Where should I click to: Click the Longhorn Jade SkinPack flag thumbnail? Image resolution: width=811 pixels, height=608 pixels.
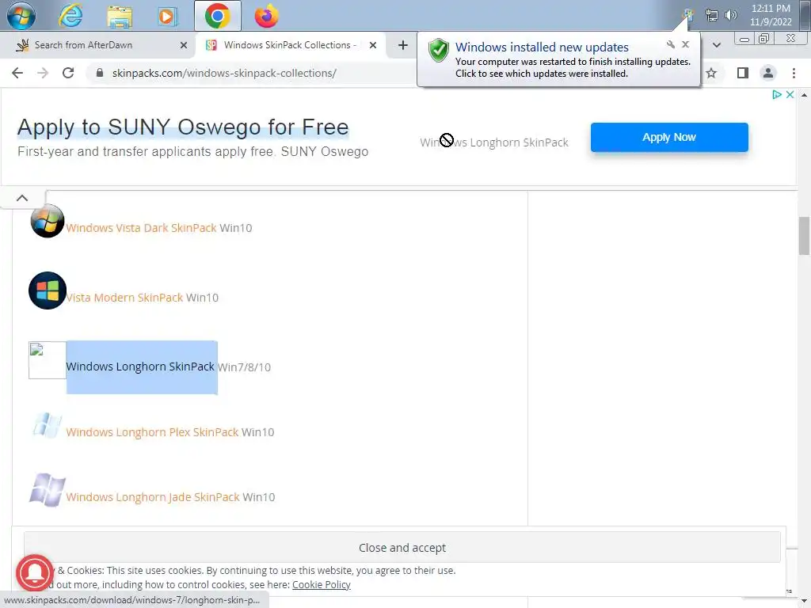[47, 489]
